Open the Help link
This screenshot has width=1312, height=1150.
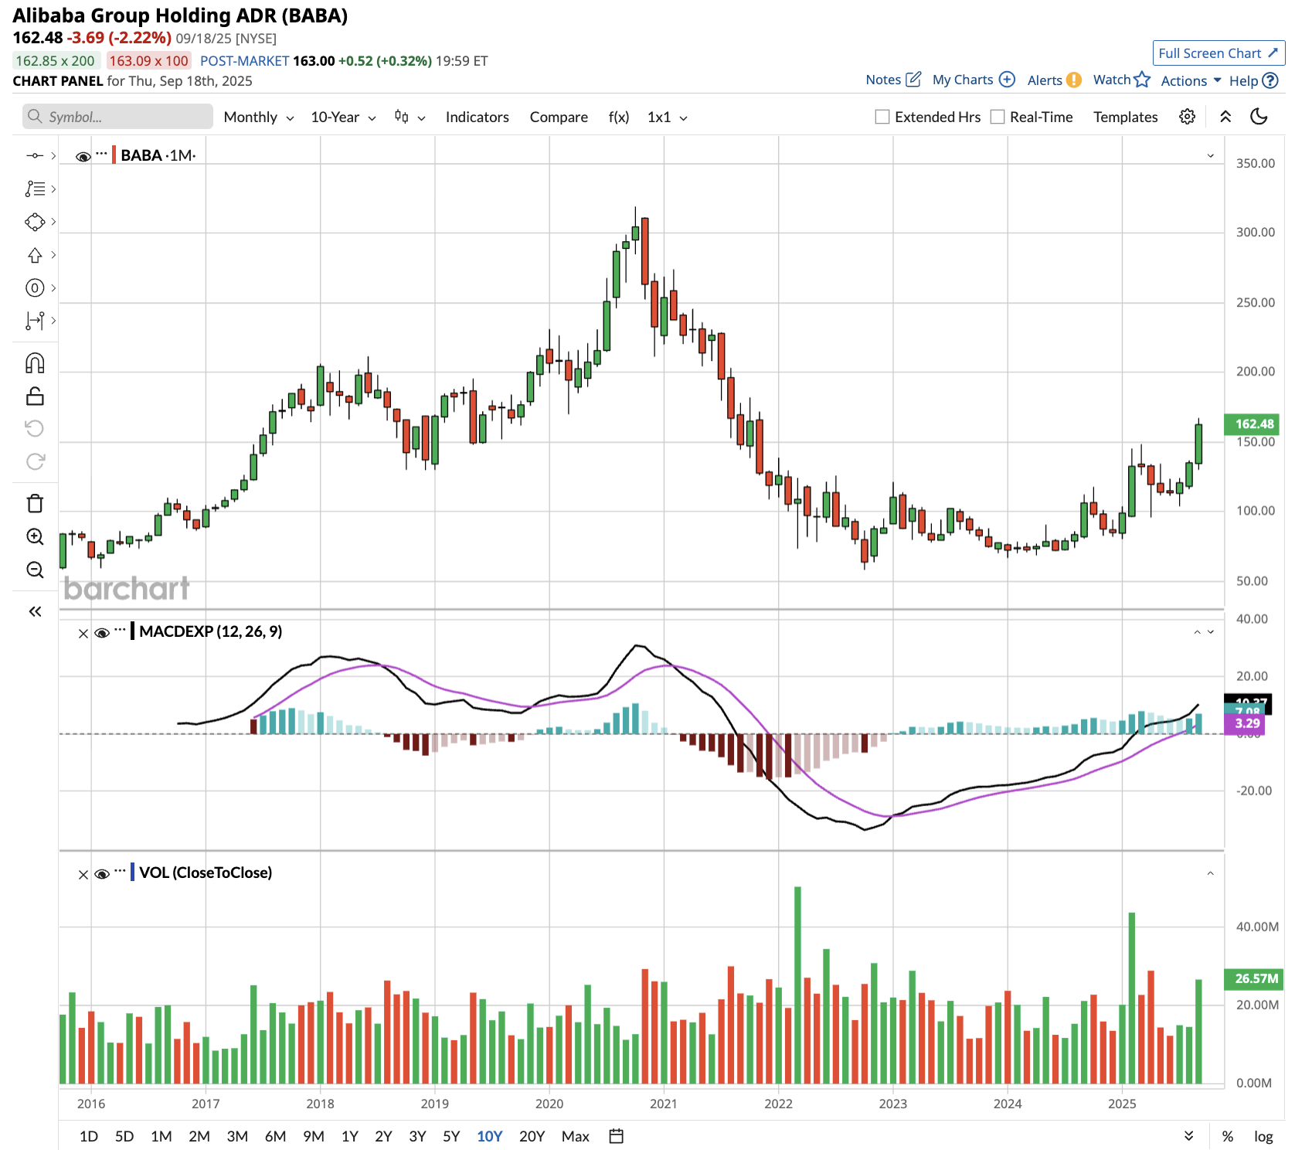[x=1253, y=80]
